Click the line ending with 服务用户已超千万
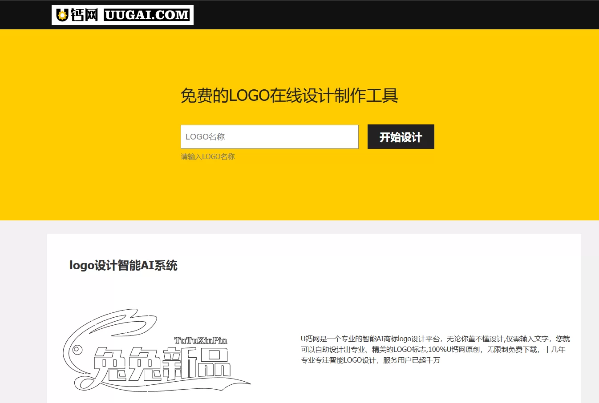This screenshot has width=599, height=403. (370, 360)
